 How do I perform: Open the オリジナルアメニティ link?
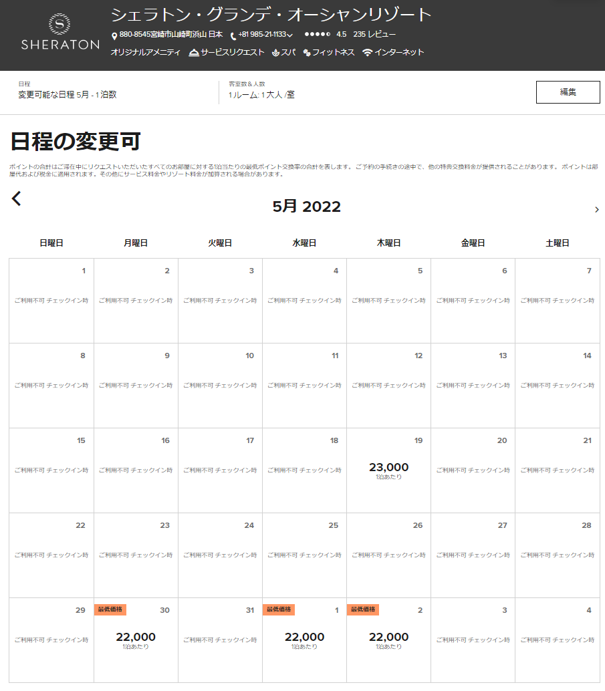tap(145, 53)
